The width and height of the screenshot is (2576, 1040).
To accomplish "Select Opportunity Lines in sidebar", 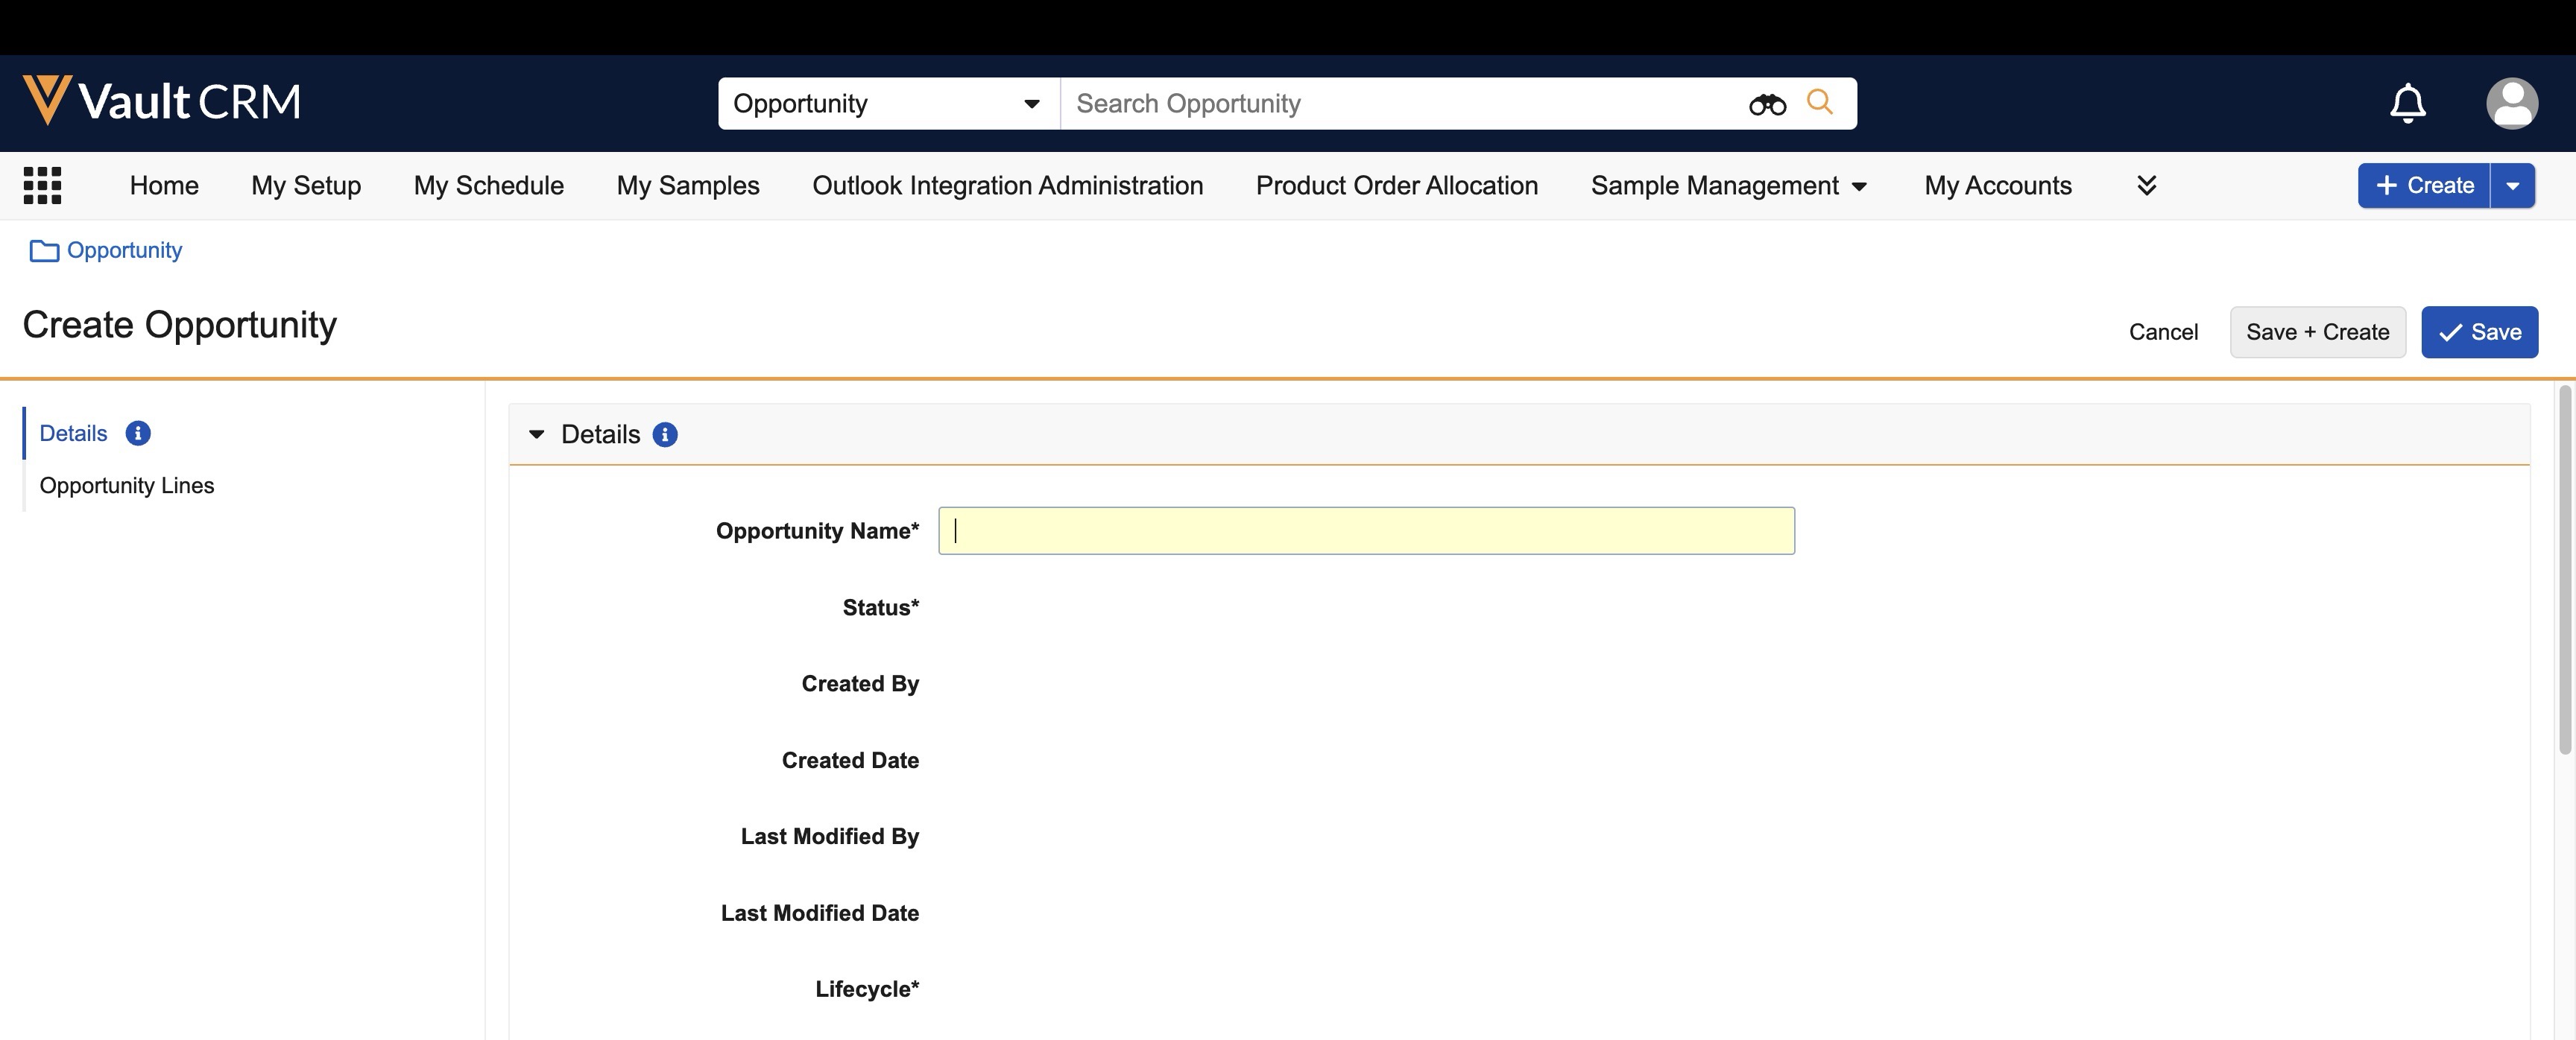I will pyautogui.click(x=127, y=486).
